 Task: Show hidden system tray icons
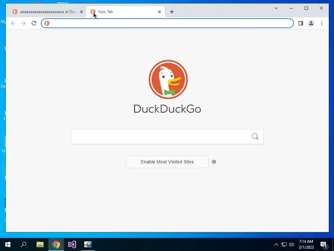276,244
